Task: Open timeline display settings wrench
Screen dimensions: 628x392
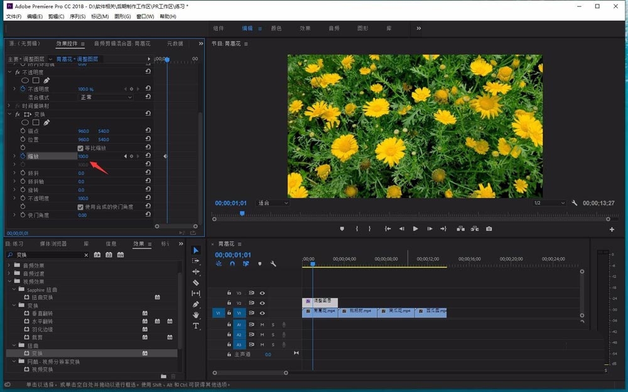Action: pyautogui.click(x=273, y=264)
